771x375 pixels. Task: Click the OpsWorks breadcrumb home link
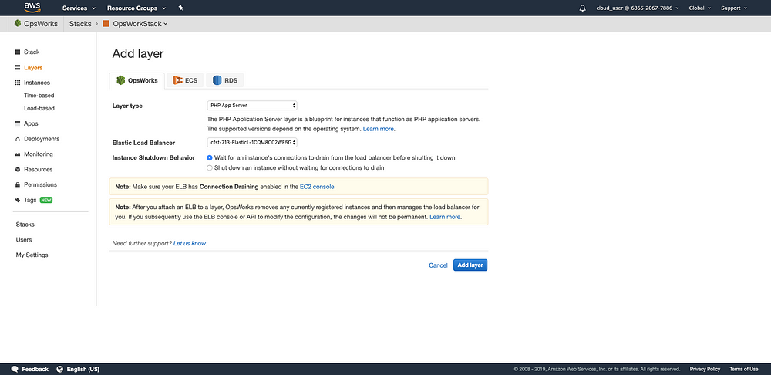point(36,24)
